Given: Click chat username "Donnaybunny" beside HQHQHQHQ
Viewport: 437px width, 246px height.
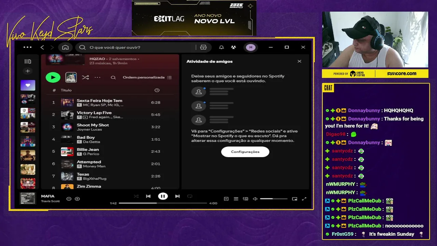Looking at the screenshot, I should click(364, 110).
